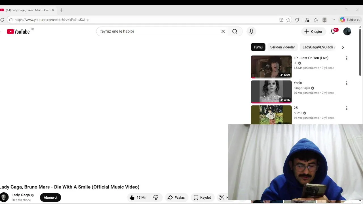The width and height of the screenshot is (363, 204).
Task: Open the LP - Lost On You (Live) title
Action: click(x=311, y=58)
